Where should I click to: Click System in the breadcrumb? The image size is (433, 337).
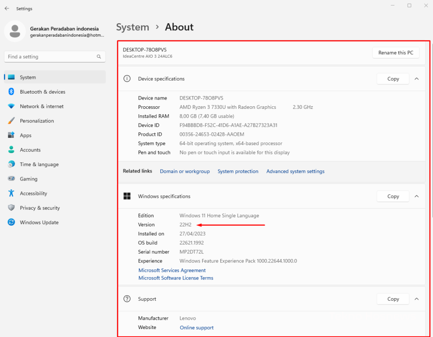[x=132, y=27]
